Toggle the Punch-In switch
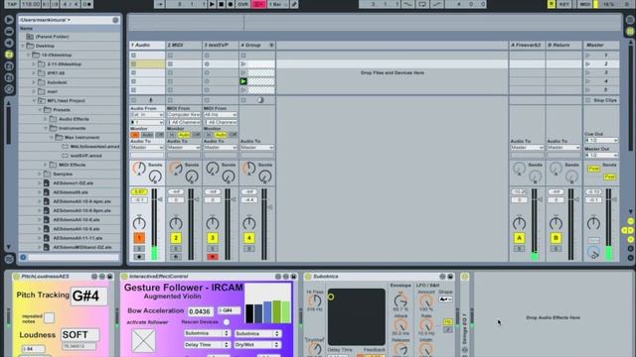Viewport: 636px width, 357px height. (x=408, y=4)
